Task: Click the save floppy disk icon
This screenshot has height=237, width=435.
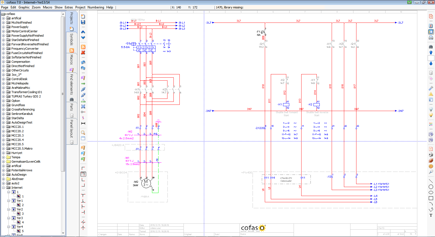Action: 83,22
